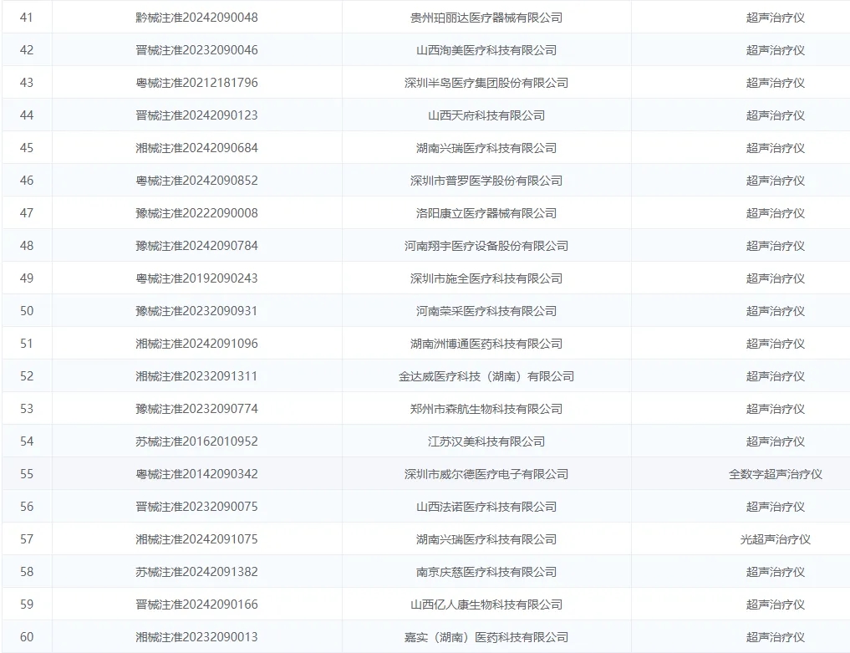The height and width of the screenshot is (653, 850).
Task: Click company 金达威医疗科技（湖南）有限公司
Action: (486, 376)
